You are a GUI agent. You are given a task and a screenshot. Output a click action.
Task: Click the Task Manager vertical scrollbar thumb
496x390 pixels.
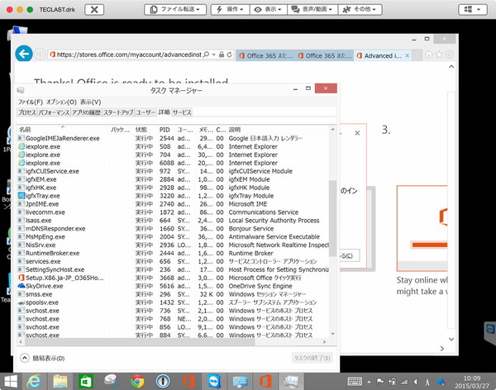332,218
